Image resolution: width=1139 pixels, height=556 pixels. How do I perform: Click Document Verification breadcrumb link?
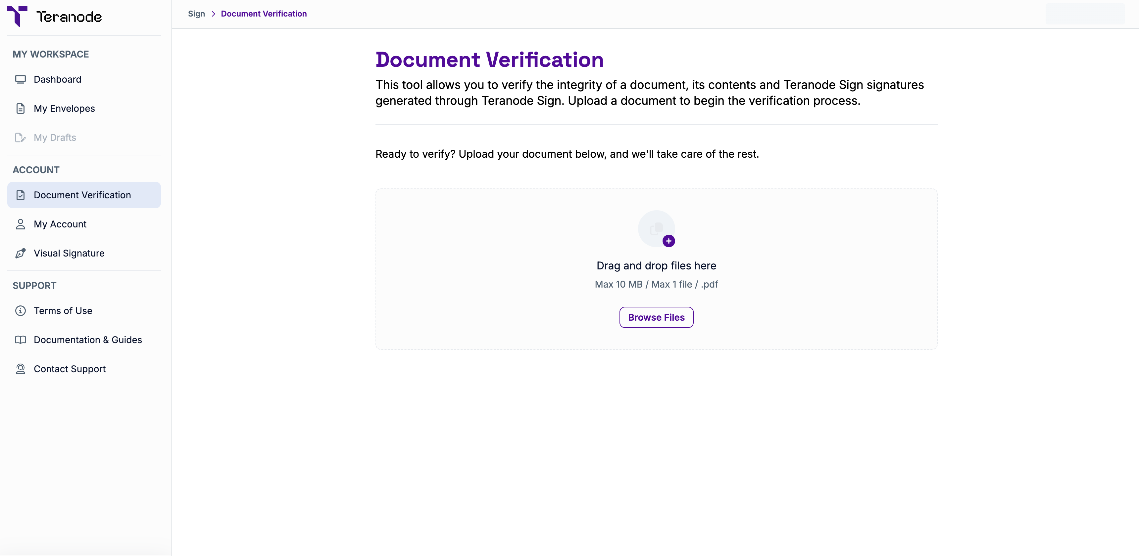[x=264, y=14]
